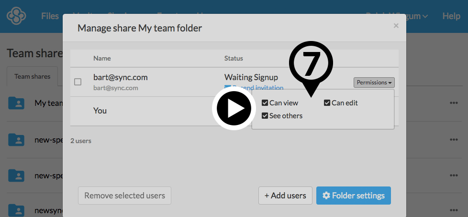Toggle the See others checkbox

(x=265, y=116)
